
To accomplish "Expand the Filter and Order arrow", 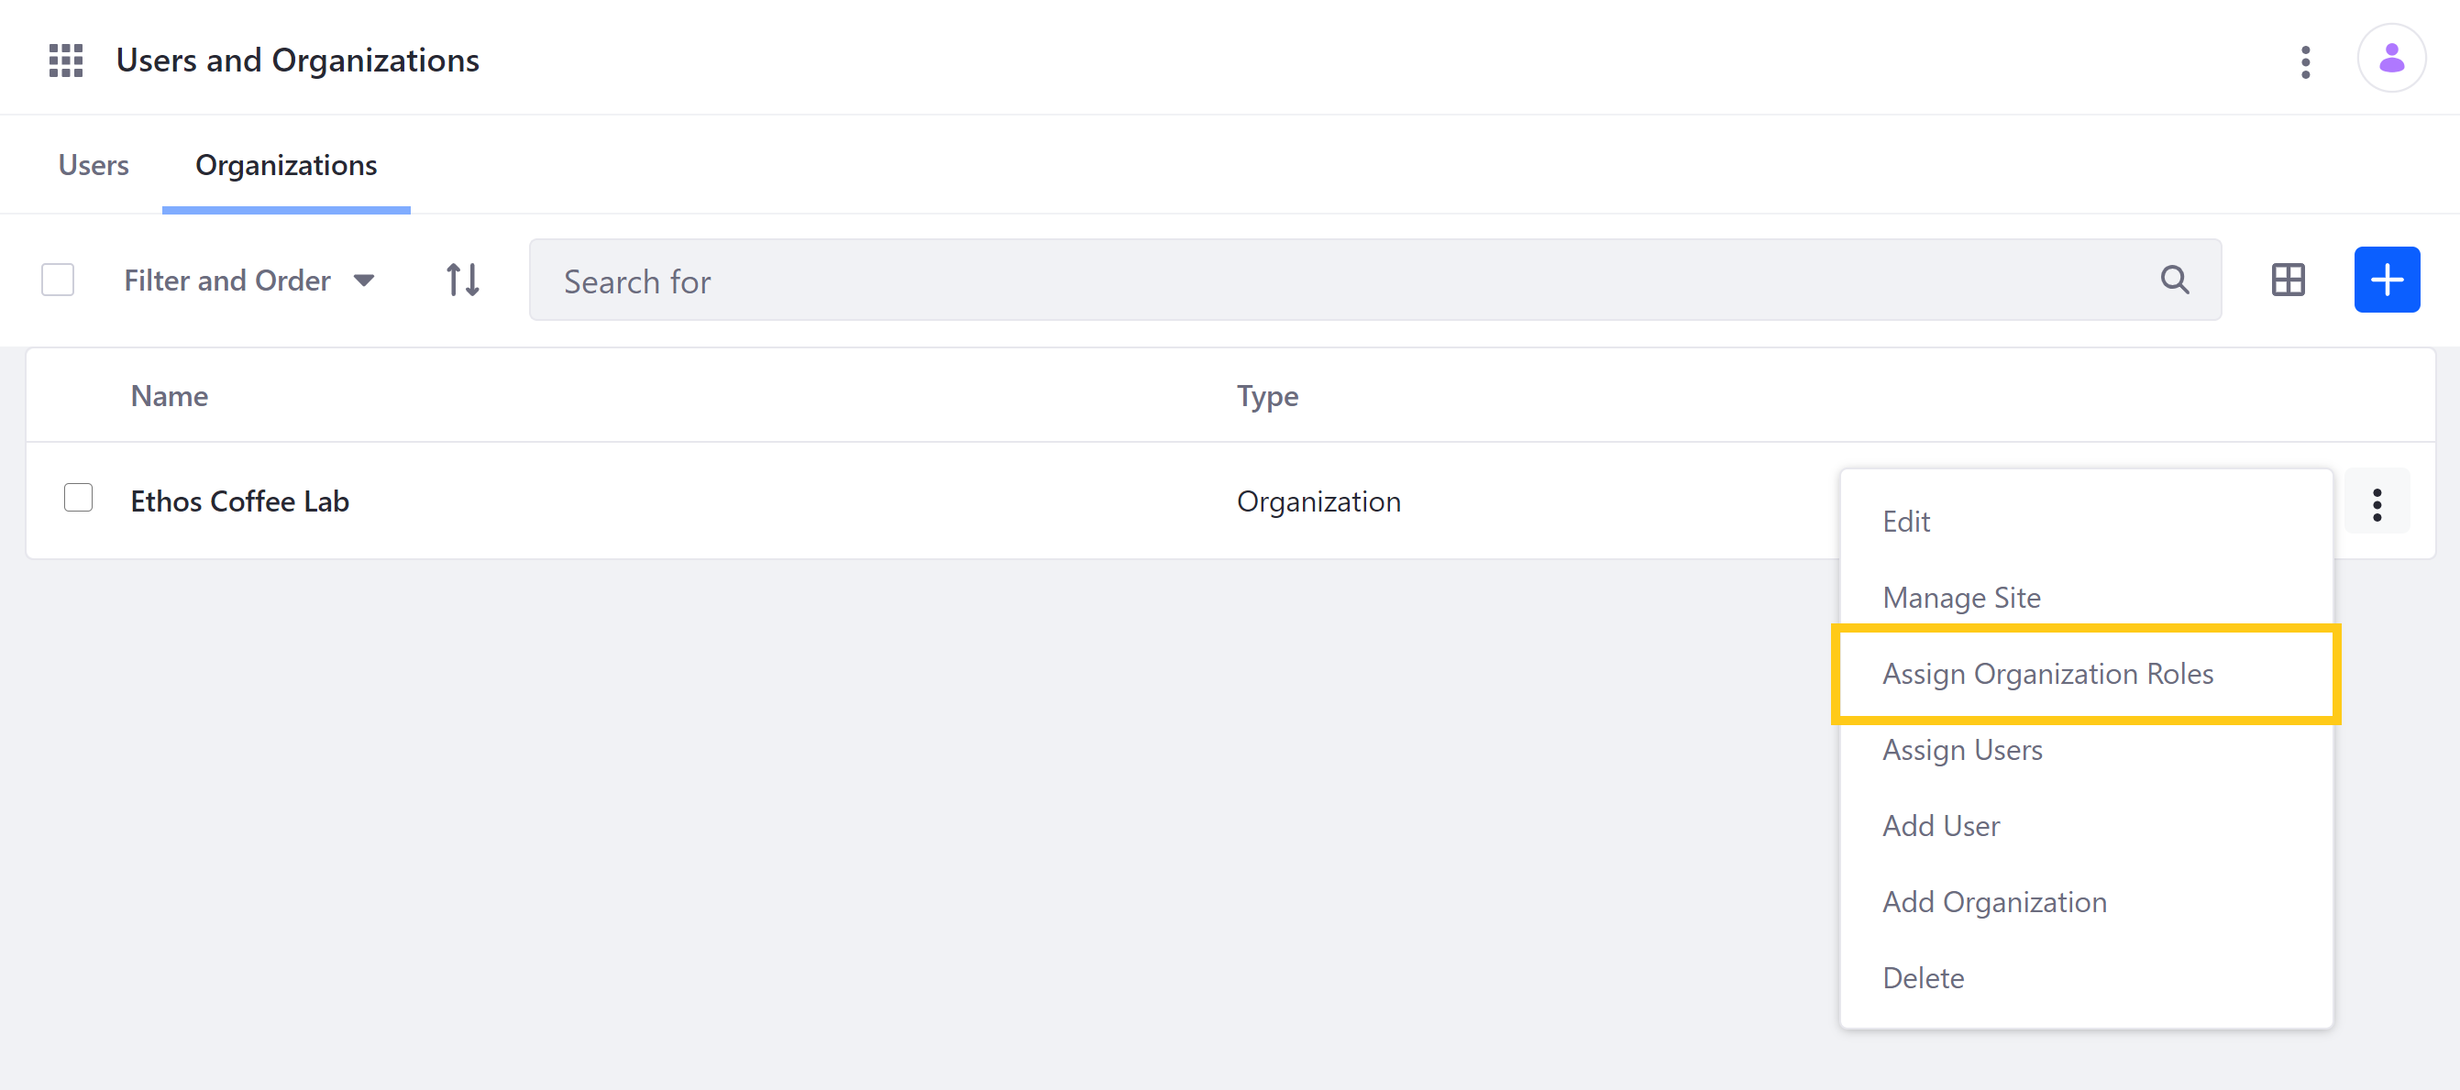I will [x=366, y=280].
